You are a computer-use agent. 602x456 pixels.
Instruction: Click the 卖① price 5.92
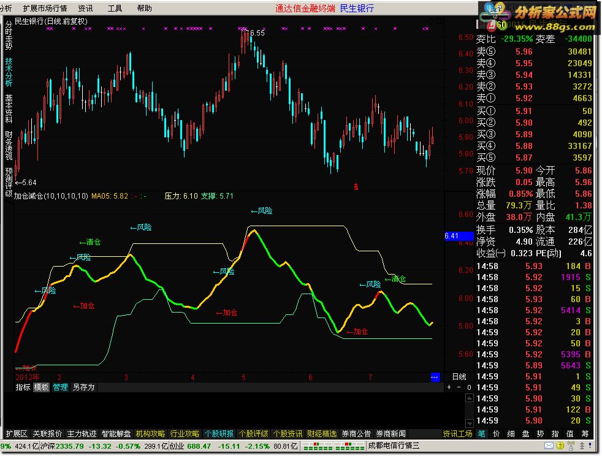(x=524, y=98)
